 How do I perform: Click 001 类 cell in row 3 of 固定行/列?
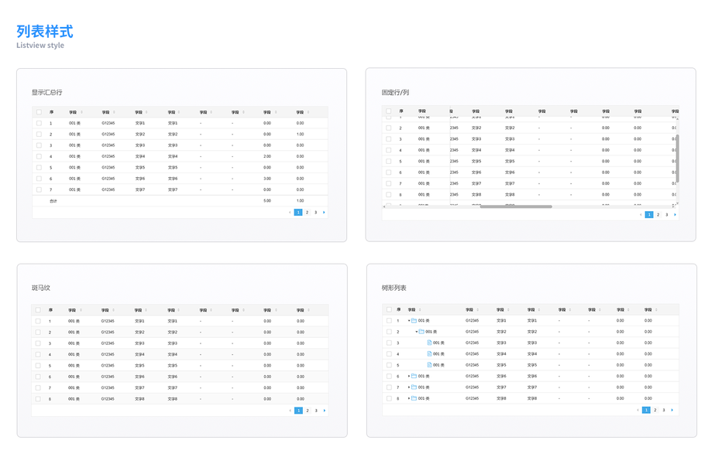tap(424, 139)
